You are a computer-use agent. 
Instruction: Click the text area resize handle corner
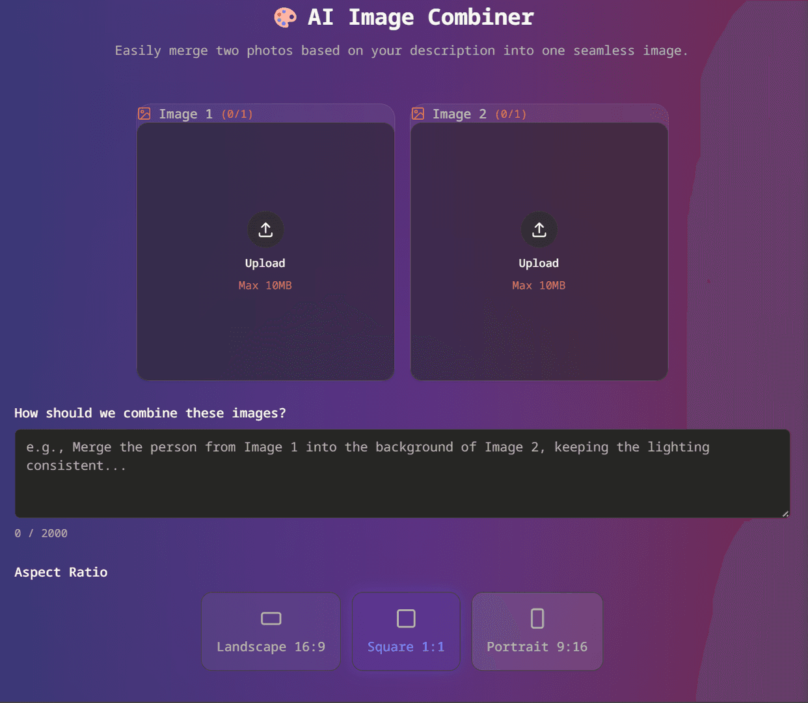[785, 513]
